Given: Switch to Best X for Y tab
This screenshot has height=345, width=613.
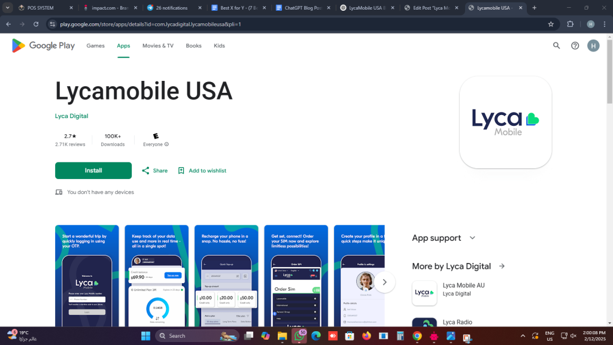Looking at the screenshot, I should click(238, 8).
